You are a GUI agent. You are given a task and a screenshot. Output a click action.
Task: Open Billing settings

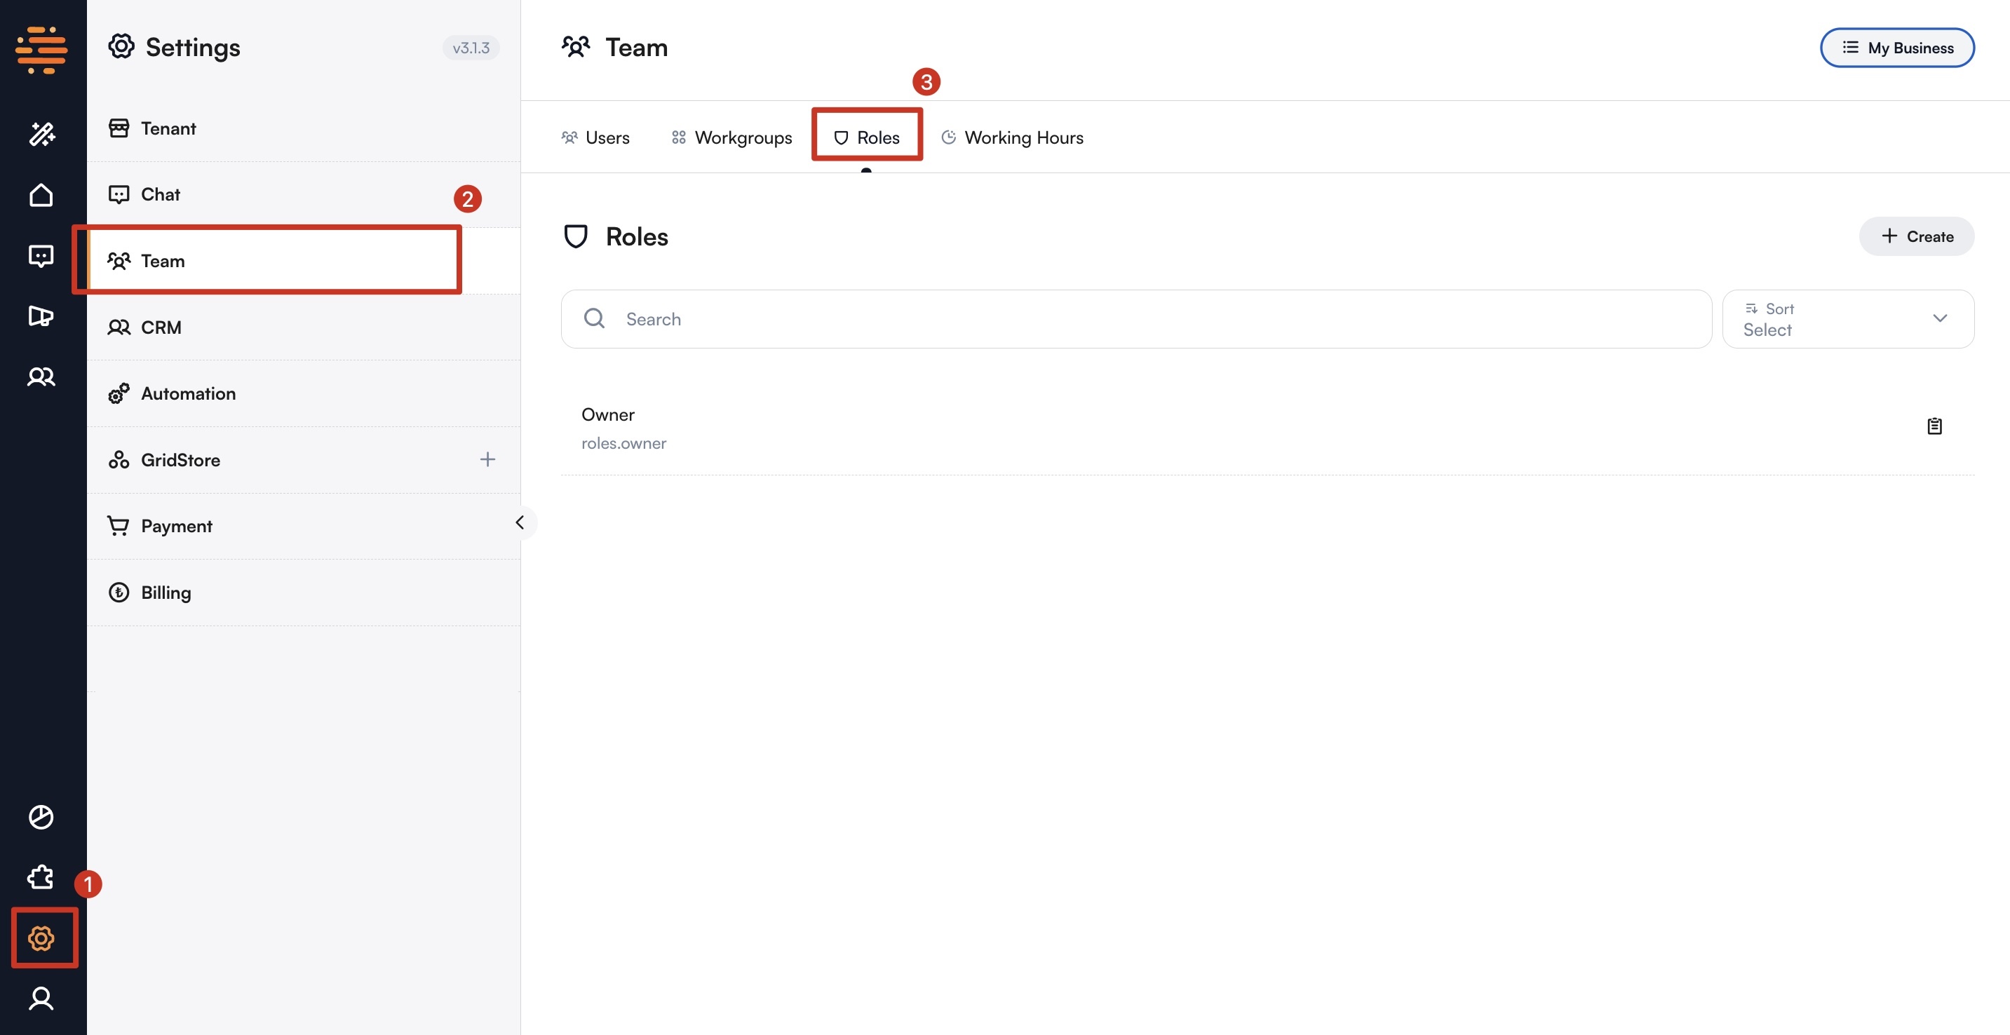point(166,592)
